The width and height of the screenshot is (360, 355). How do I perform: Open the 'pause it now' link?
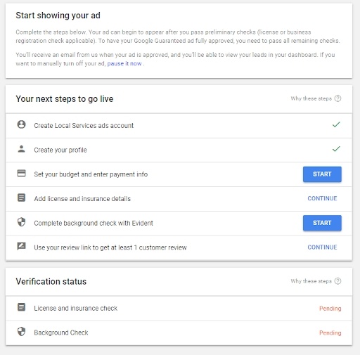(124, 63)
